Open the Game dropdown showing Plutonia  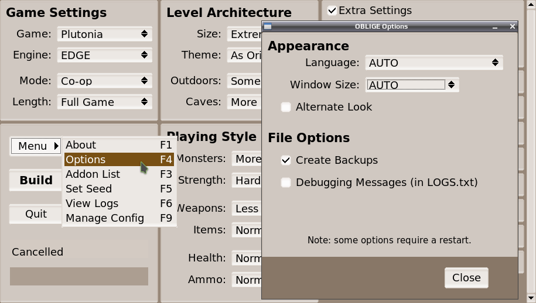pos(105,34)
